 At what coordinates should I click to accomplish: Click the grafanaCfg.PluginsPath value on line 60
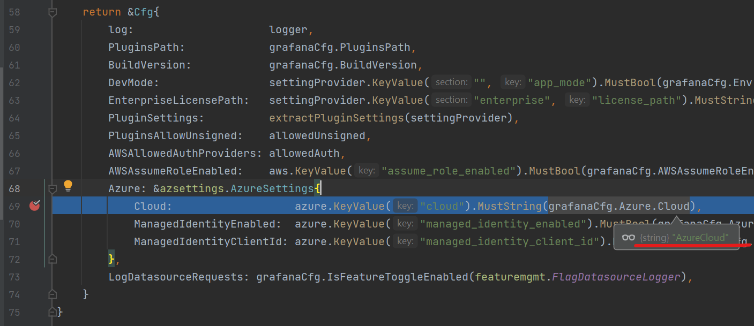[x=340, y=47]
